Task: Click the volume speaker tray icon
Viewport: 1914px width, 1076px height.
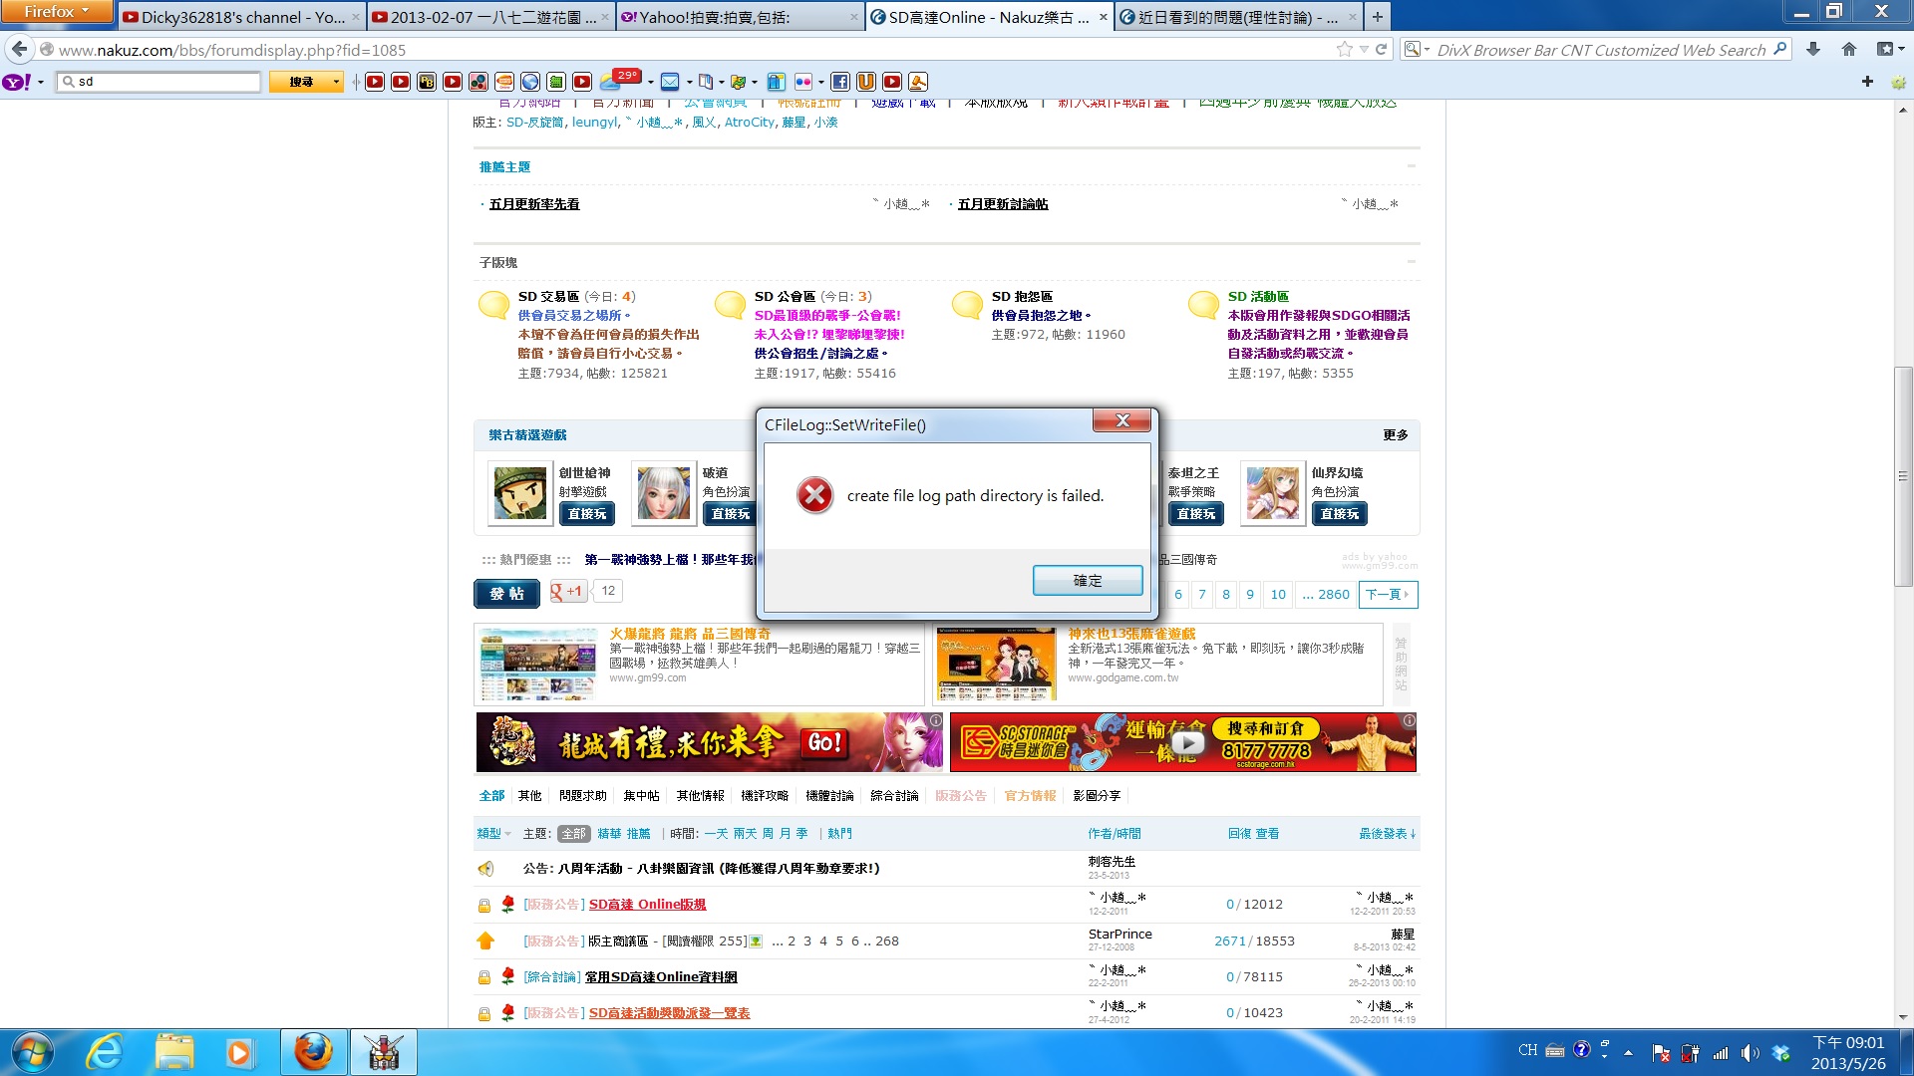Action: point(1750,1052)
